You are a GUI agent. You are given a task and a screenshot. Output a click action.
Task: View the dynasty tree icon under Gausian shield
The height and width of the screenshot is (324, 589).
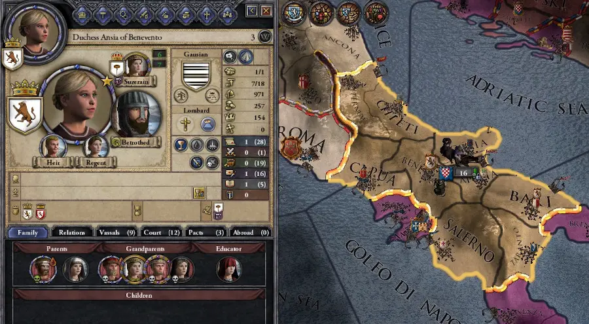pos(181,96)
